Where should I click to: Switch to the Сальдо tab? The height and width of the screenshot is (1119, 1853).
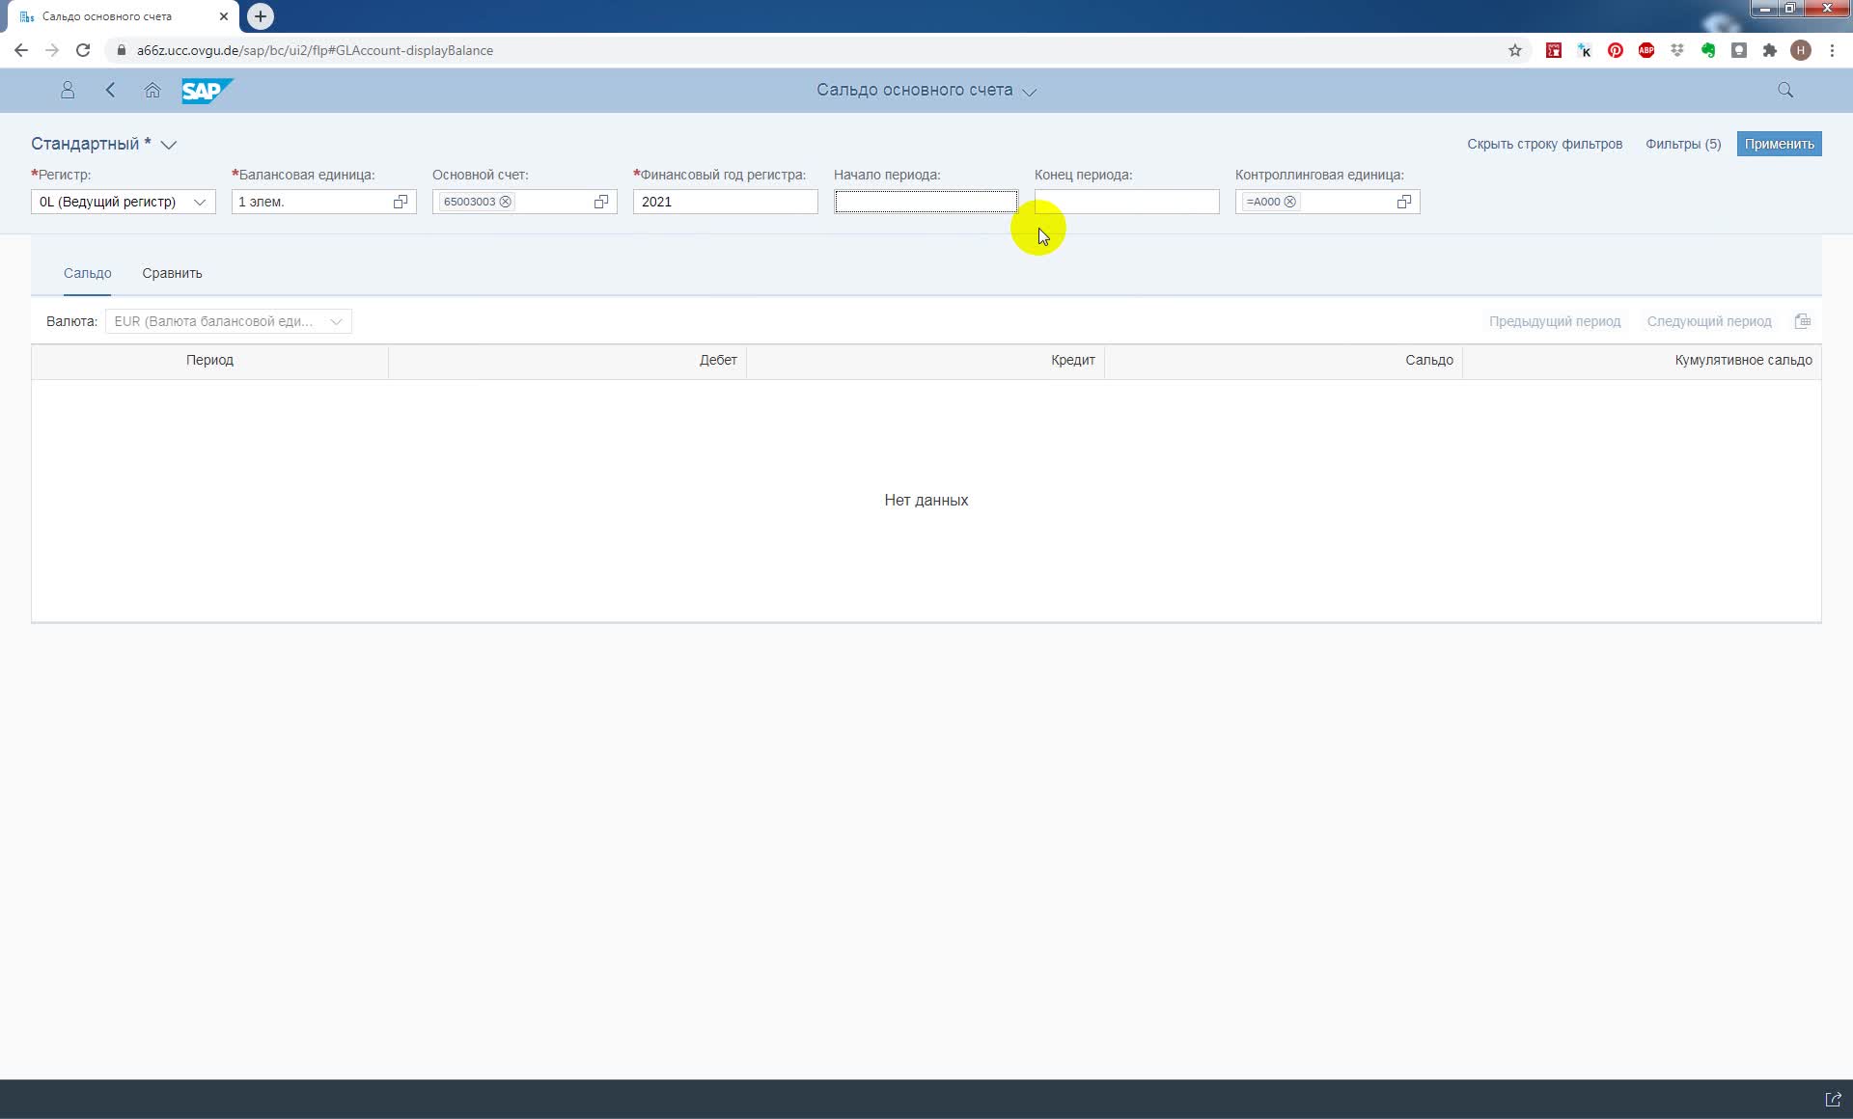point(88,273)
